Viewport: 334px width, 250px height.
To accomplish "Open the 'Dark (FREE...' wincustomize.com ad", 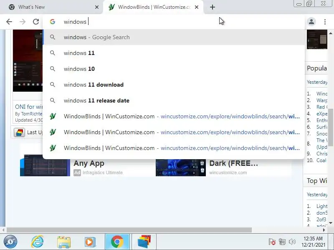I will (233, 163).
